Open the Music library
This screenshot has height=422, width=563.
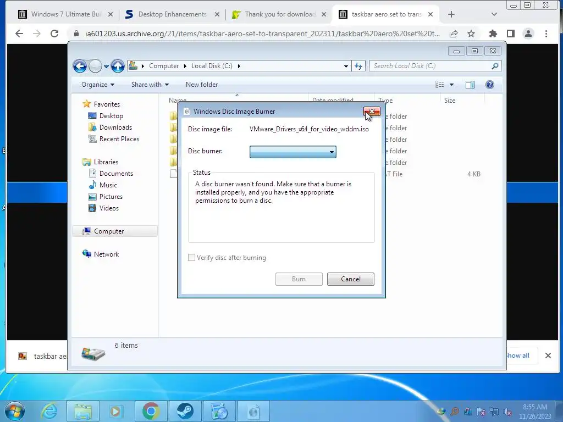108,185
